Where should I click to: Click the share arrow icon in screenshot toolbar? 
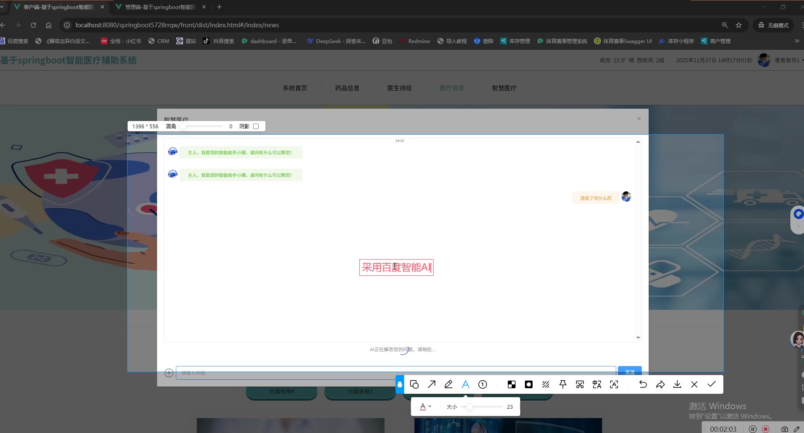(x=660, y=384)
